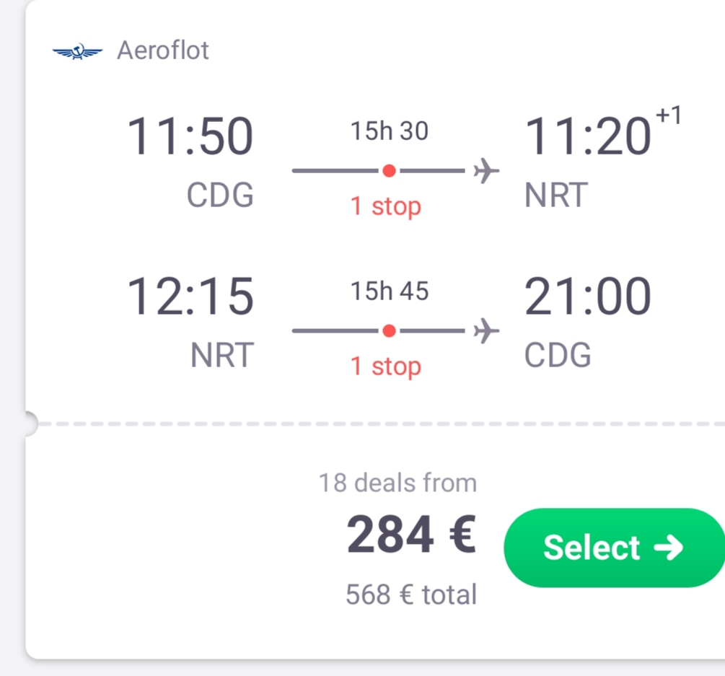725x676 pixels.
Task: Click the 11:50 departure time
Action: click(x=190, y=136)
